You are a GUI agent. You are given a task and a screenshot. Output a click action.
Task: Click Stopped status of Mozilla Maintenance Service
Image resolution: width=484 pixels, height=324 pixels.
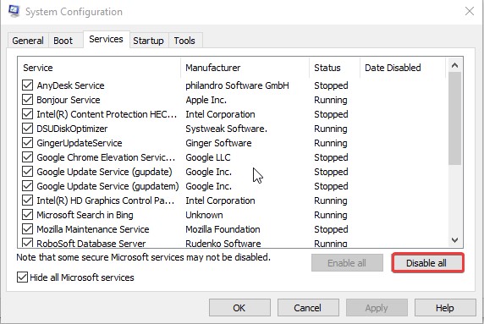click(x=331, y=229)
